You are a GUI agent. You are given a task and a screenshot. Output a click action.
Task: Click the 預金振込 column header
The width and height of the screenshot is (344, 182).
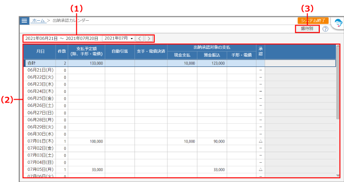point(212,55)
